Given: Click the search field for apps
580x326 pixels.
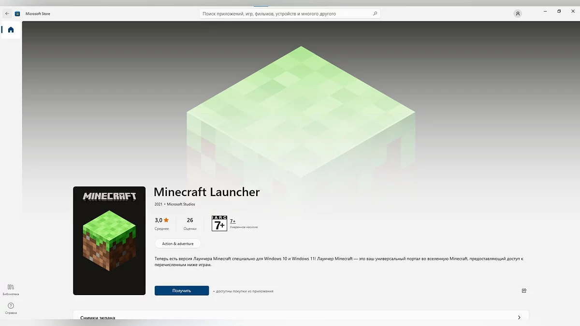Looking at the screenshot, I should point(290,14).
